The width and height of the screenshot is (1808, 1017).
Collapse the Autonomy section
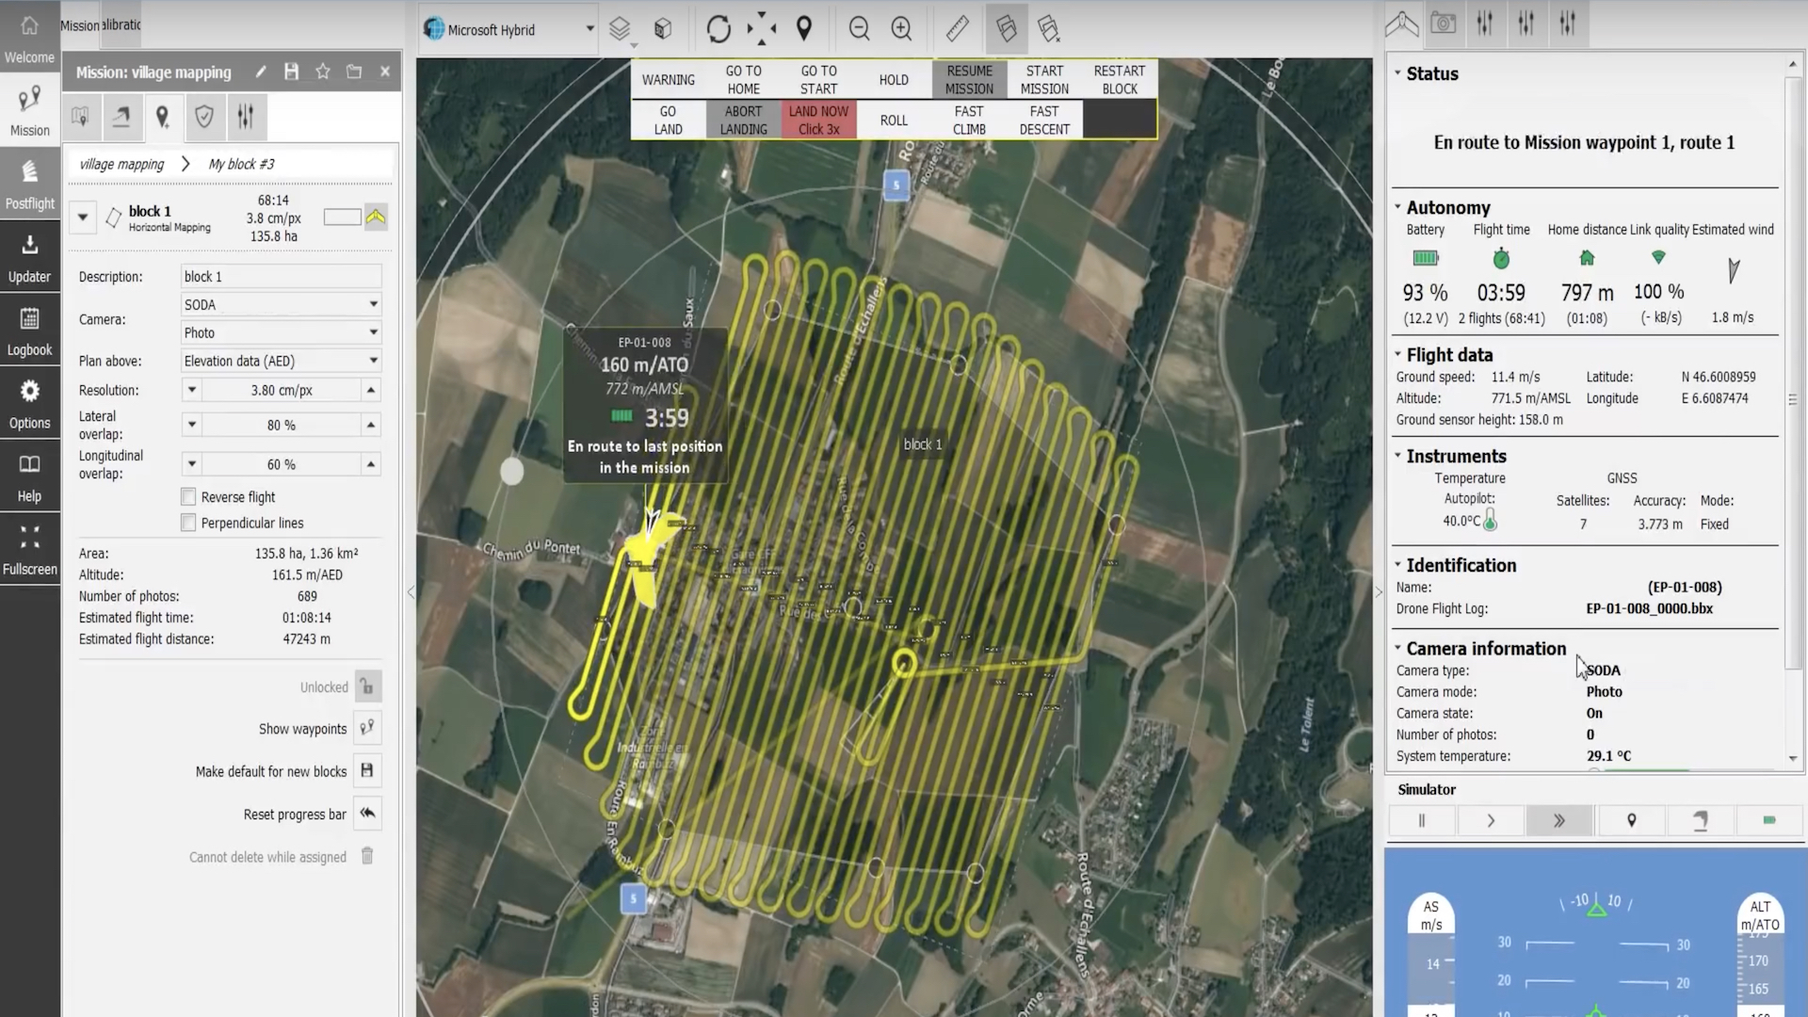[1397, 207]
